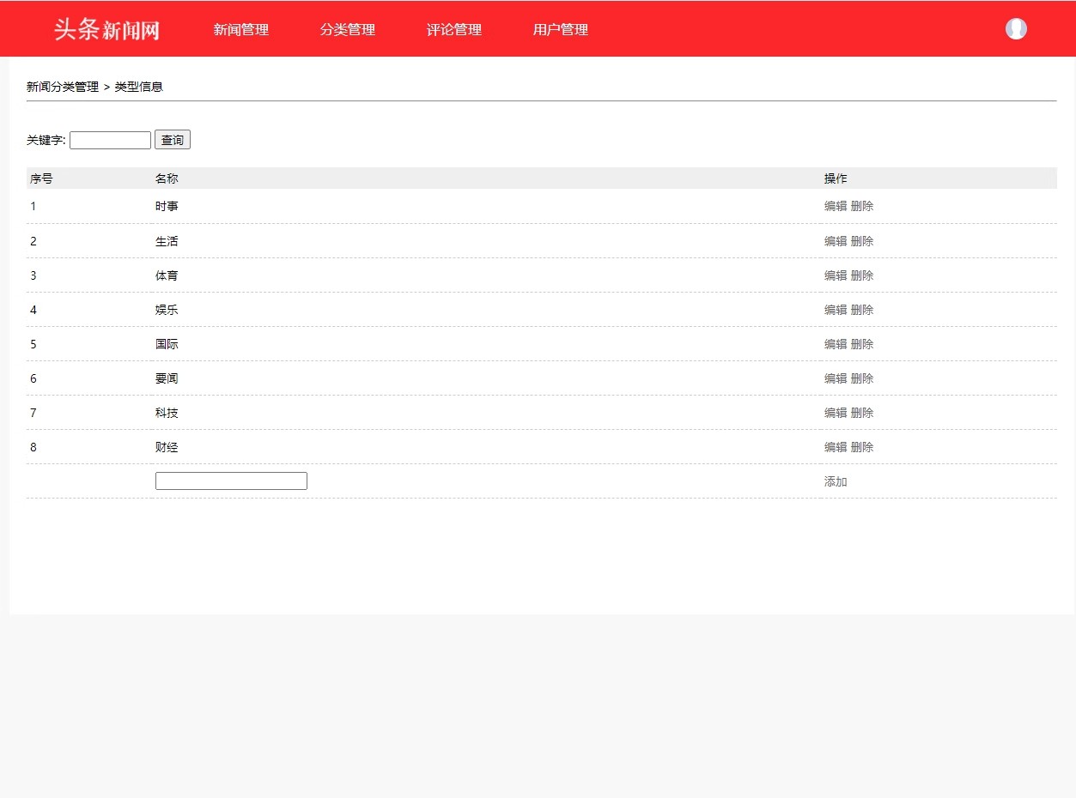Screen dimensions: 1076x798
Task: Edit the 财经 category
Action: click(836, 447)
